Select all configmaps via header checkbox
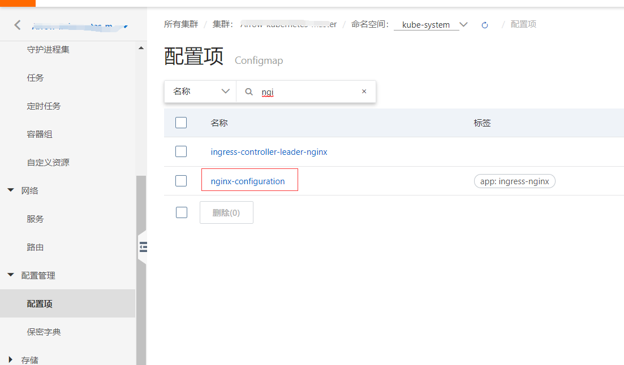This screenshot has width=624, height=365. point(182,122)
